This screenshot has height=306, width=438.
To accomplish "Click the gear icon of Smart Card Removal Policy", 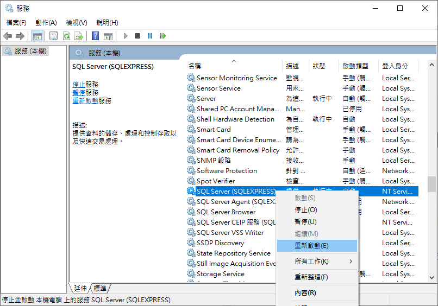I will [x=191, y=150].
